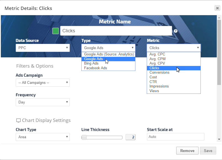The width and height of the screenshot is (222, 160).
Task: Click the Start Scale at field
Action: (x=175, y=137)
